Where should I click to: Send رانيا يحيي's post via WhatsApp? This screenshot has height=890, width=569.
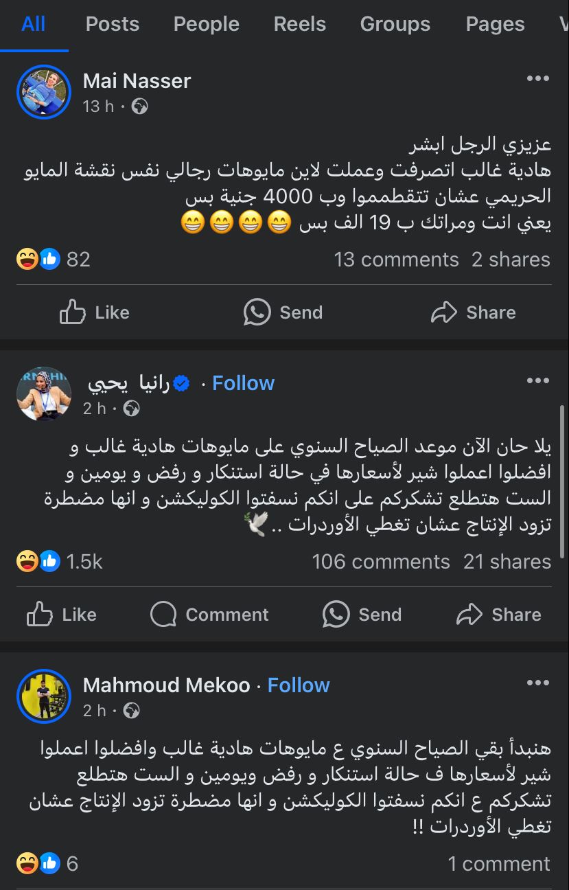click(x=362, y=615)
